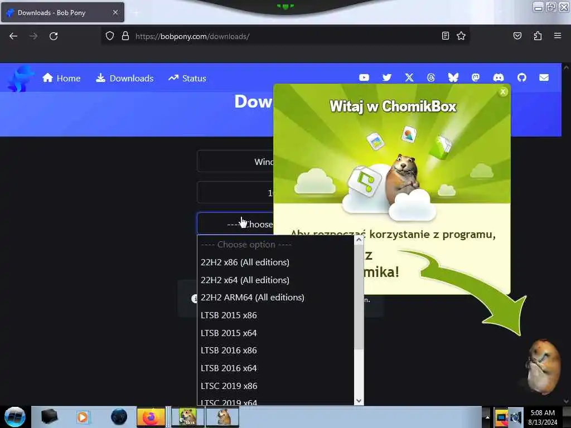Close the Downloads - Bob Pony tab

[x=115, y=12]
